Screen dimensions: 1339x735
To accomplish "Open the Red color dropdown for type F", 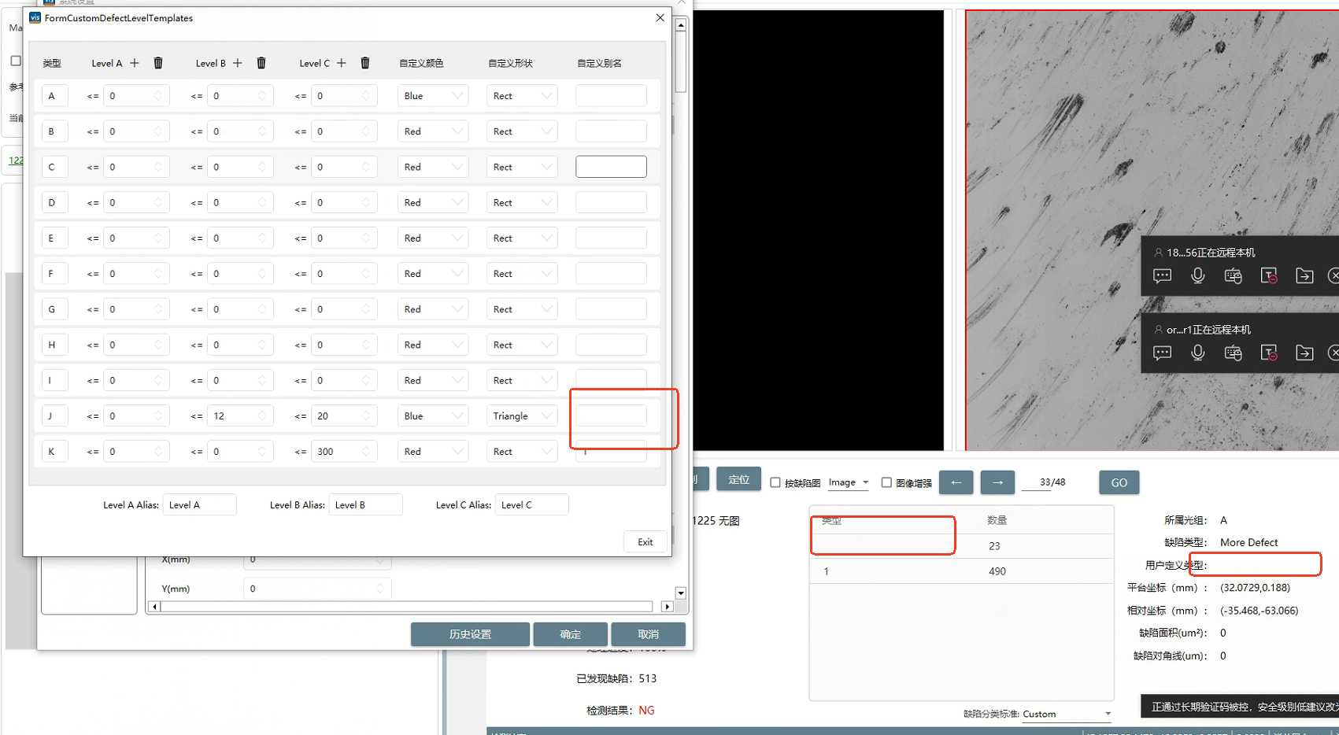I will click(x=433, y=274).
